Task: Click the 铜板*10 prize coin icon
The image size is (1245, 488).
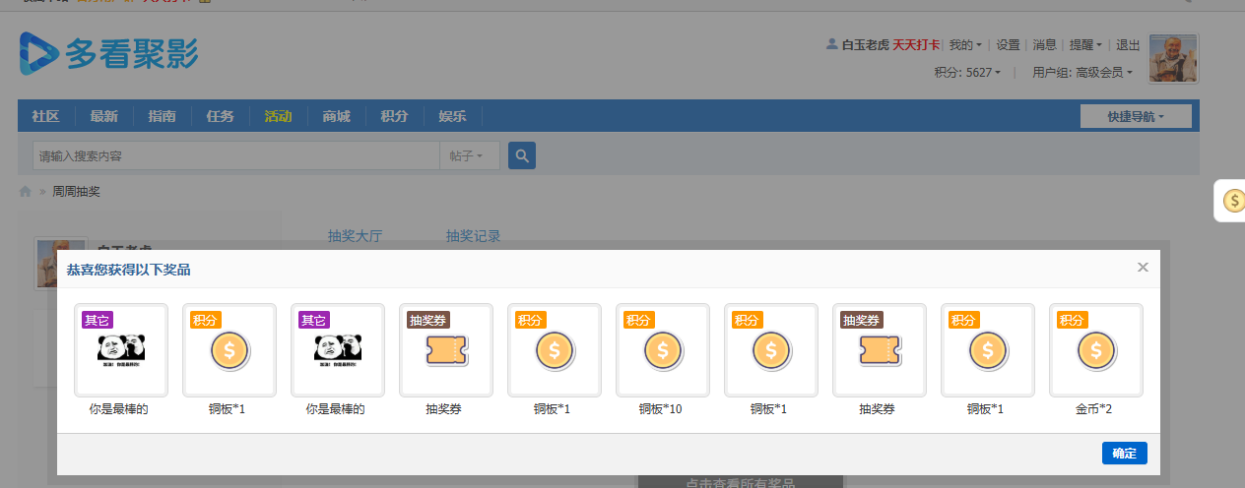Action: (x=662, y=350)
